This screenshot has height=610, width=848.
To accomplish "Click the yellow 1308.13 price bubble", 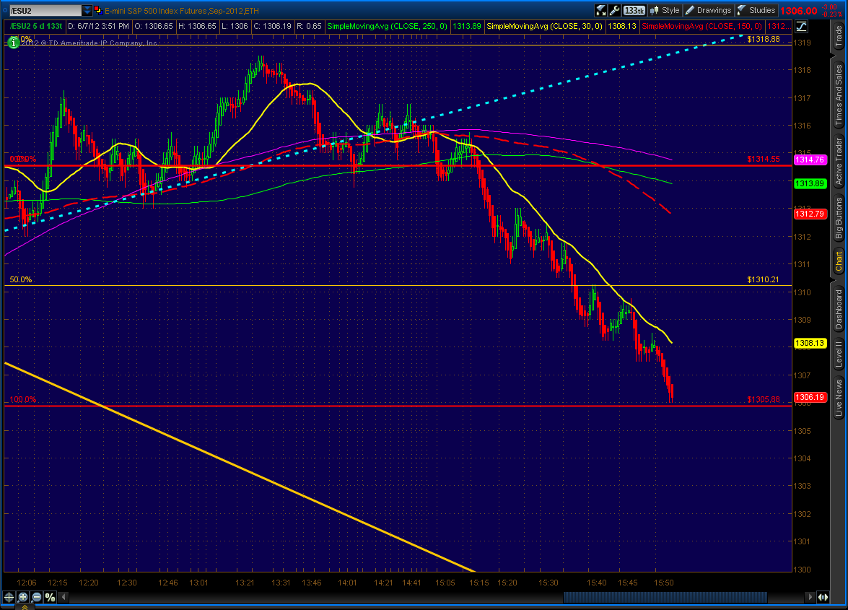I will pyautogui.click(x=810, y=343).
